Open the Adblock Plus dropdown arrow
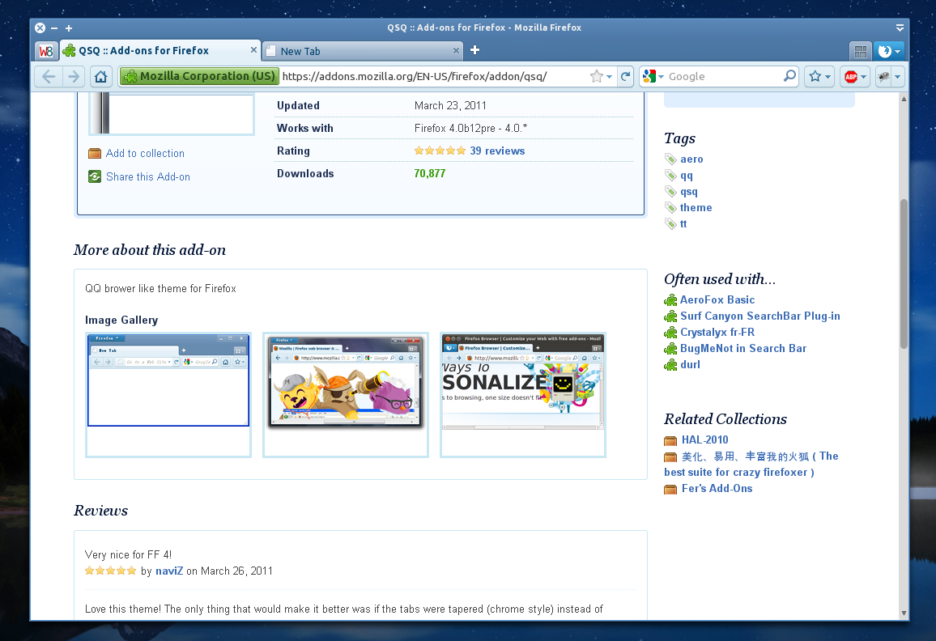Screen dimensions: 936x641 864,77
